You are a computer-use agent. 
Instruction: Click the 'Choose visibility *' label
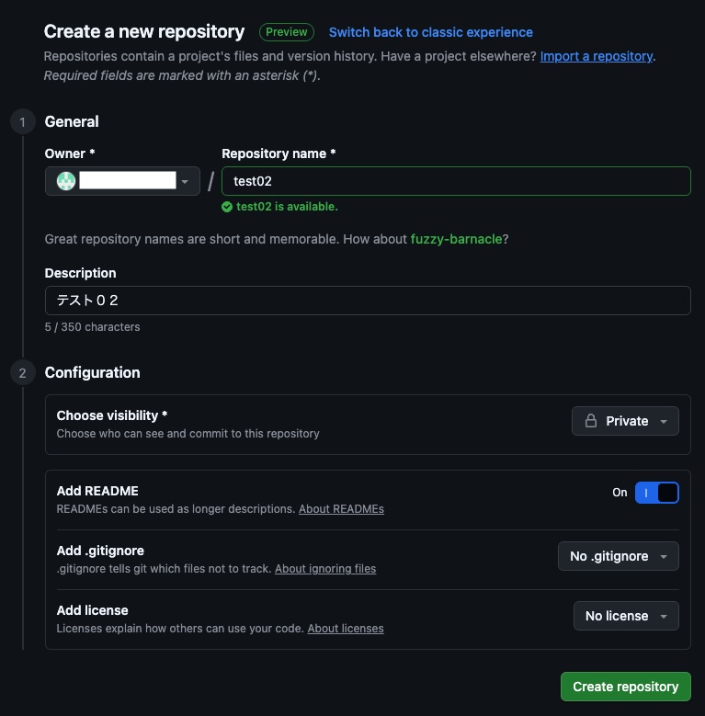coord(112,415)
